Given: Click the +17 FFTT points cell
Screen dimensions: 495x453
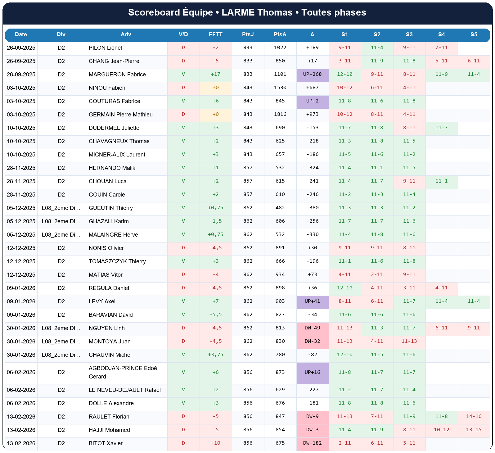Looking at the screenshot, I should point(215,75).
